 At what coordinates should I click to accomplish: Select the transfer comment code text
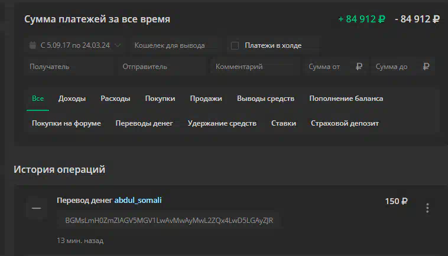[x=169, y=221]
